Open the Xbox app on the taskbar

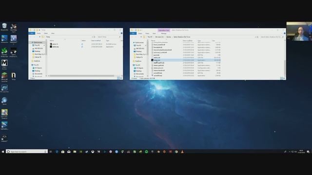click(93, 152)
